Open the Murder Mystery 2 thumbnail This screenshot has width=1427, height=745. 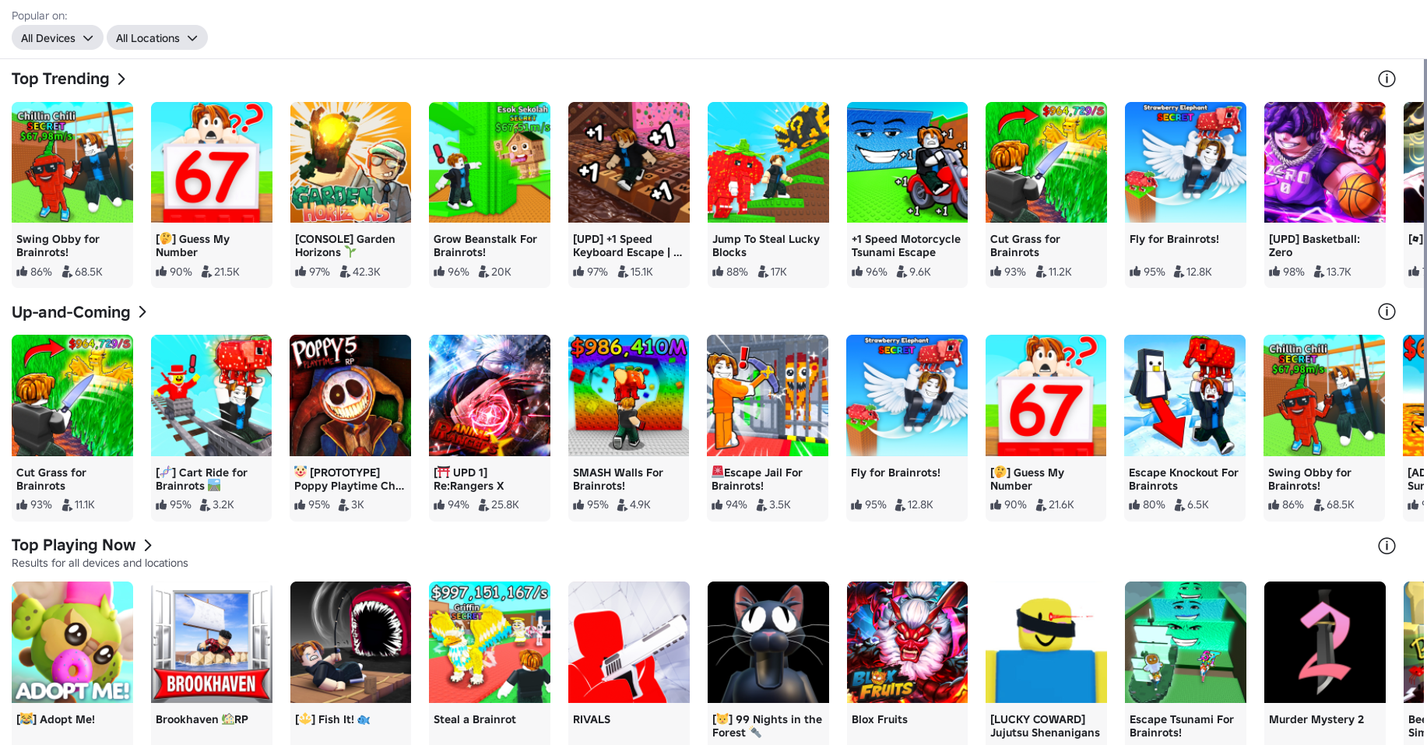click(x=1324, y=642)
